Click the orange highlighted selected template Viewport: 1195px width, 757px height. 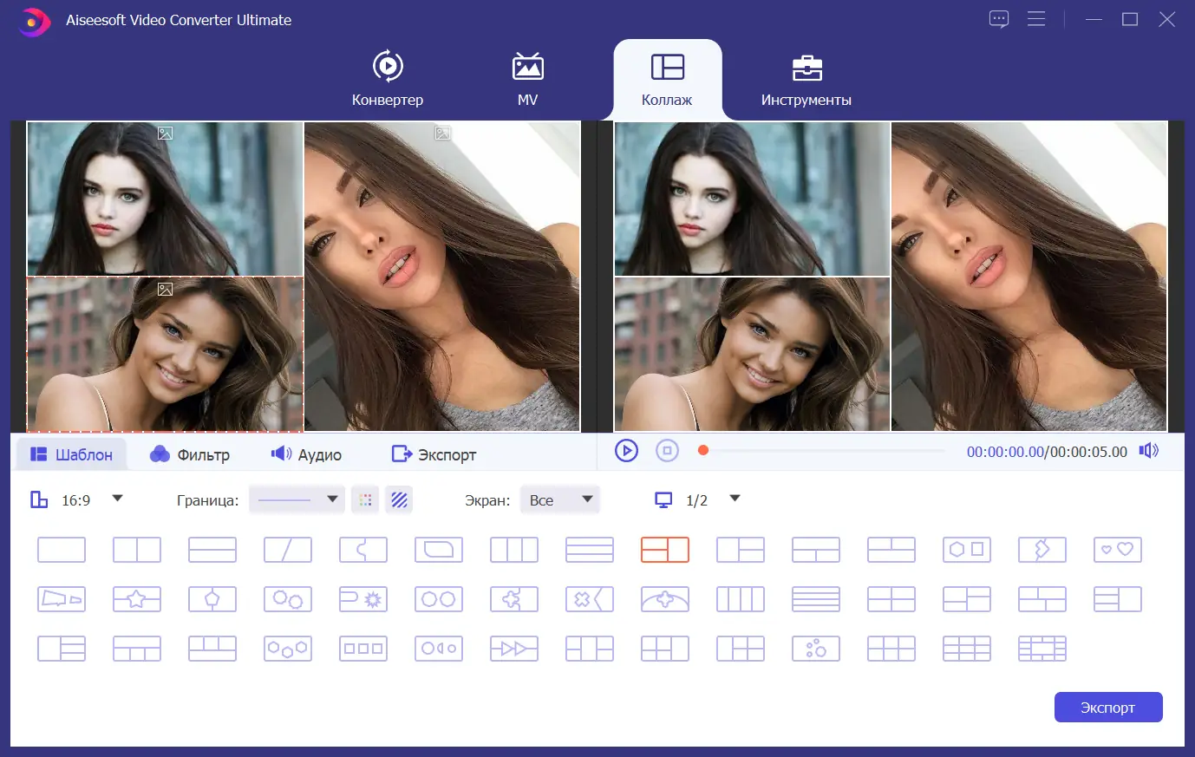click(665, 550)
